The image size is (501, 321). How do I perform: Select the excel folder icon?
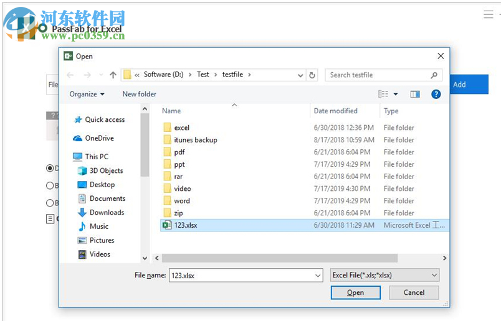click(167, 128)
